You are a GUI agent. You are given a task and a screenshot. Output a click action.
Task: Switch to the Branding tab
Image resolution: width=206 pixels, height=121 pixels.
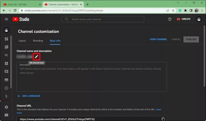[38, 41]
